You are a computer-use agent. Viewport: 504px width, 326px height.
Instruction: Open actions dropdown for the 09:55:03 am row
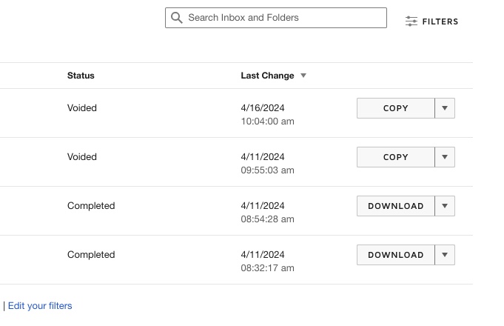445,157
